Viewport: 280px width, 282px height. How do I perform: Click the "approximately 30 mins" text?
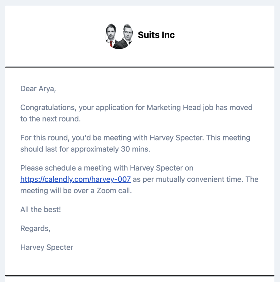coord(110,149)
